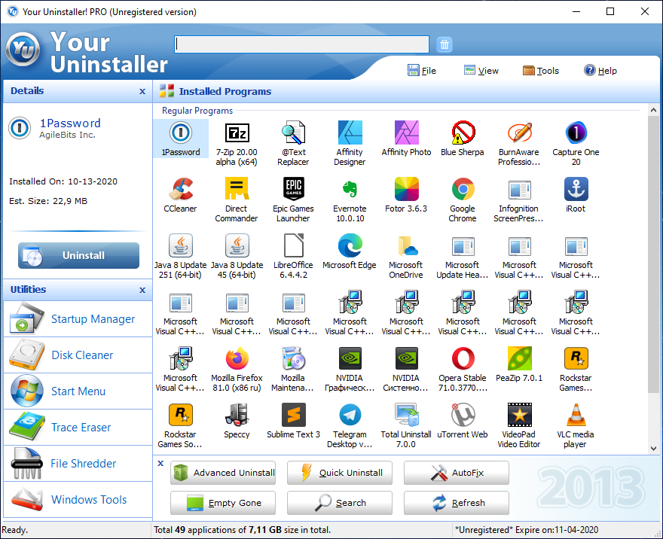Screen dimensions: 663x539
Task: Close the Details panel
Action: click(x=142, y=91)
